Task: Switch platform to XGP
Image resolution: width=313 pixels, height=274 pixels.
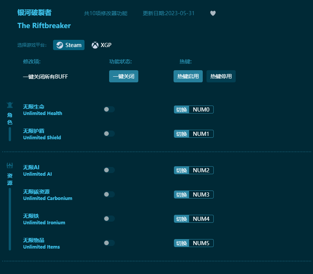Action: pyautogui.click(x=102, y=45)
